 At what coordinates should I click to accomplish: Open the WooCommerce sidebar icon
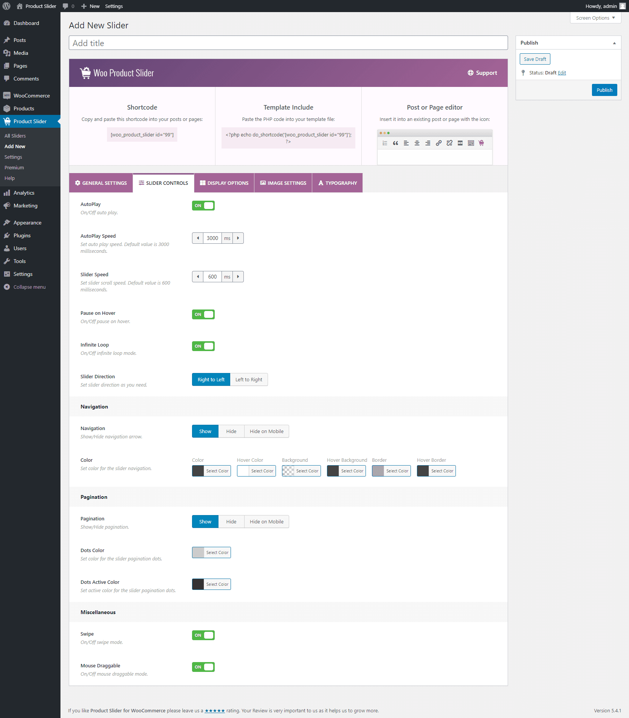pos(7,96)
